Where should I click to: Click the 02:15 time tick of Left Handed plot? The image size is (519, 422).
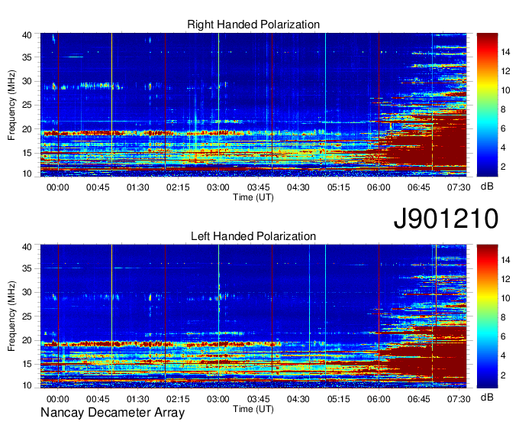(x=178, y=399)
